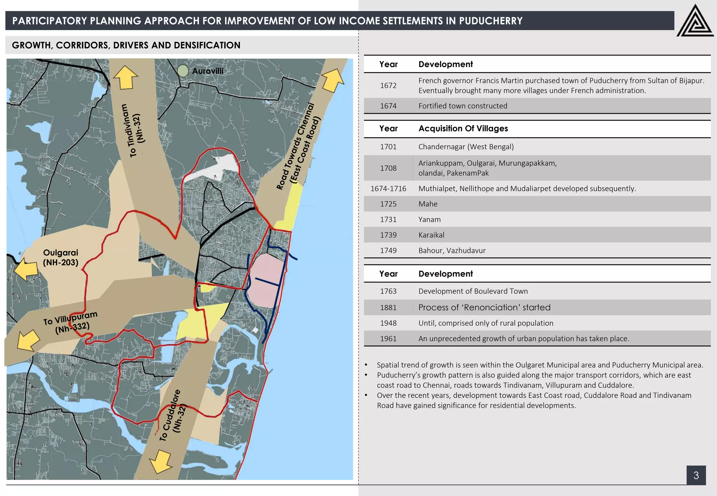Select year 1672 in the table
This screenshot has height=496, width=717.
[x=388, y=86]
